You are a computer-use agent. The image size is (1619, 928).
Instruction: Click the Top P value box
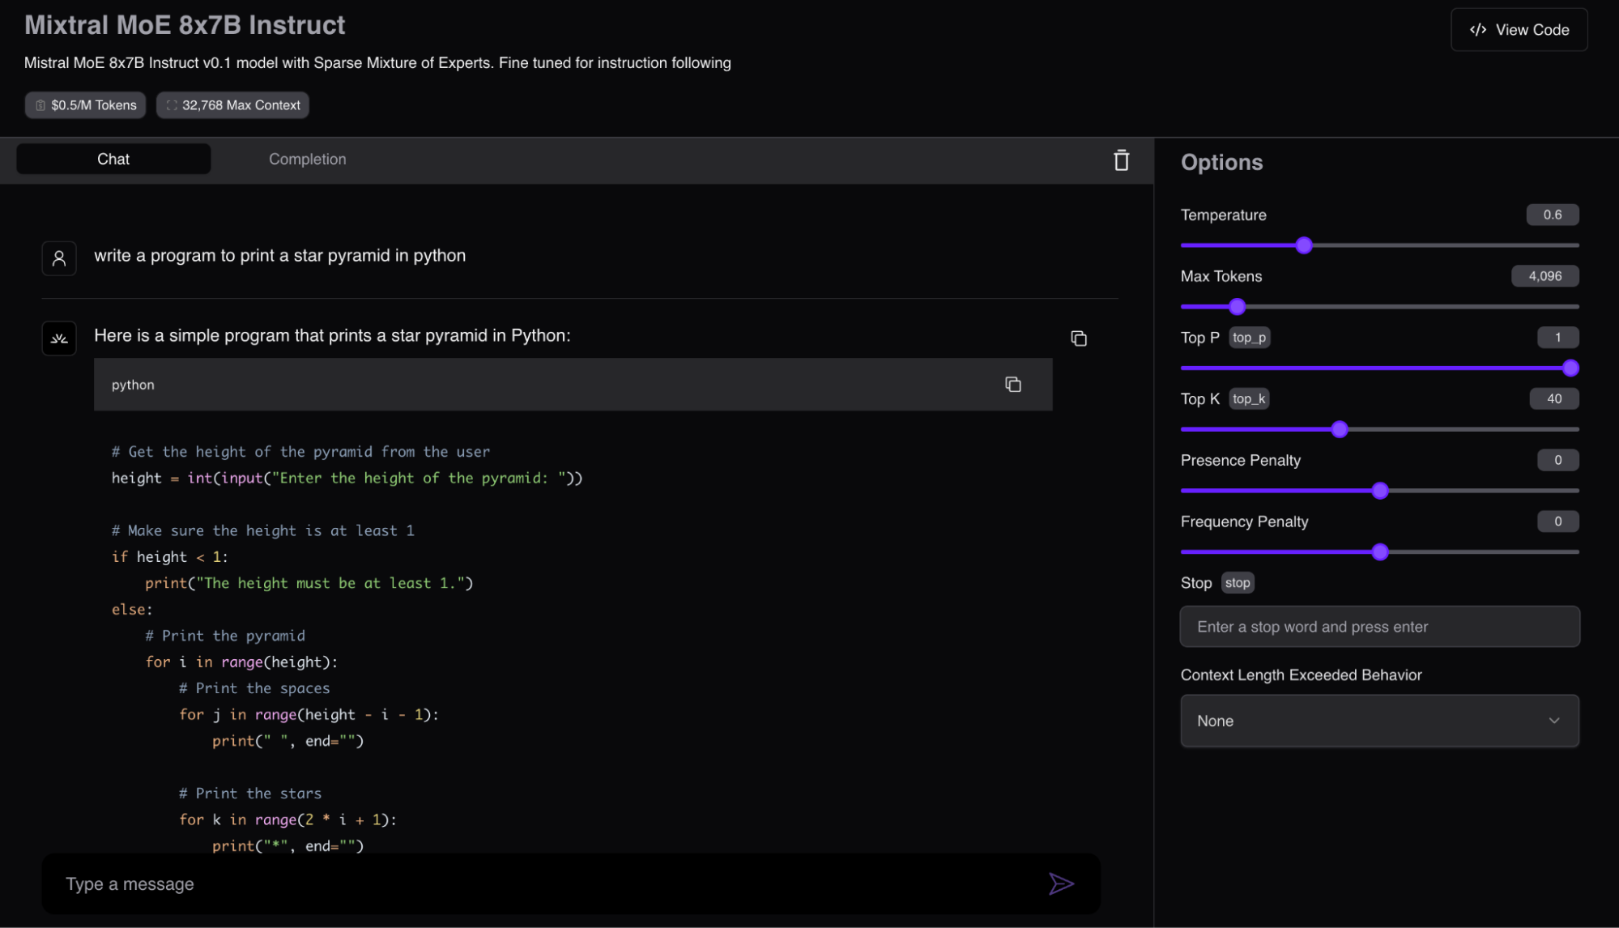pyautogui.click(x=1557, y=338)
